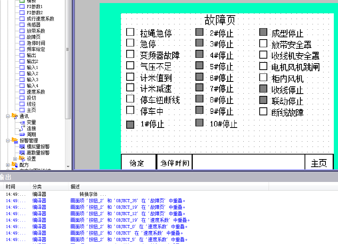The height and width of the screenshot is (244, 338).
Task: Collapse the 通讯 tree node
Action: [8, 116]
